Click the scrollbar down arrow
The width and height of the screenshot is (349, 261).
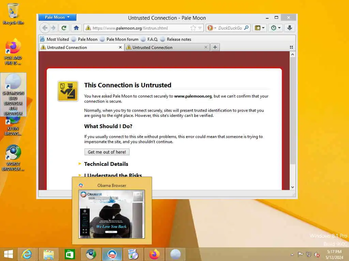tap(293, 187)
